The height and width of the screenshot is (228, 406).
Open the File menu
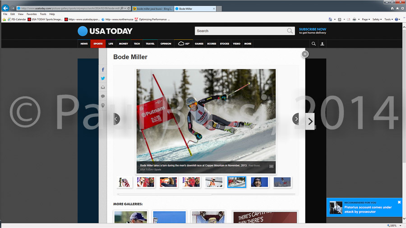tap(5, 14)
